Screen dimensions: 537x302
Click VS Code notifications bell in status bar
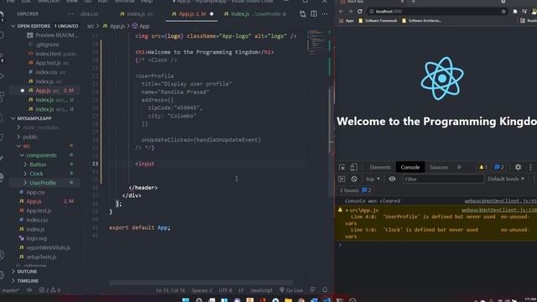pos(325,290)
